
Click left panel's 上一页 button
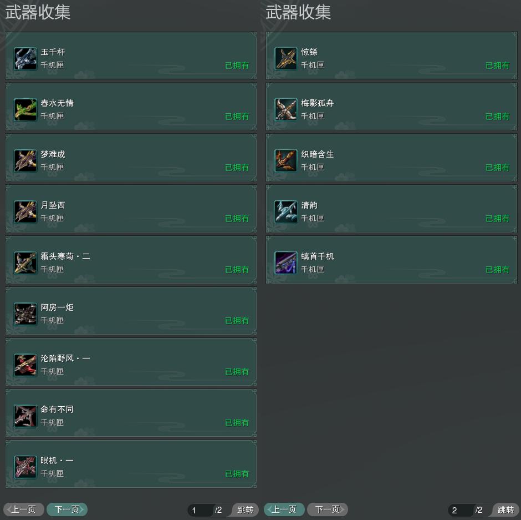click(24, 509)
